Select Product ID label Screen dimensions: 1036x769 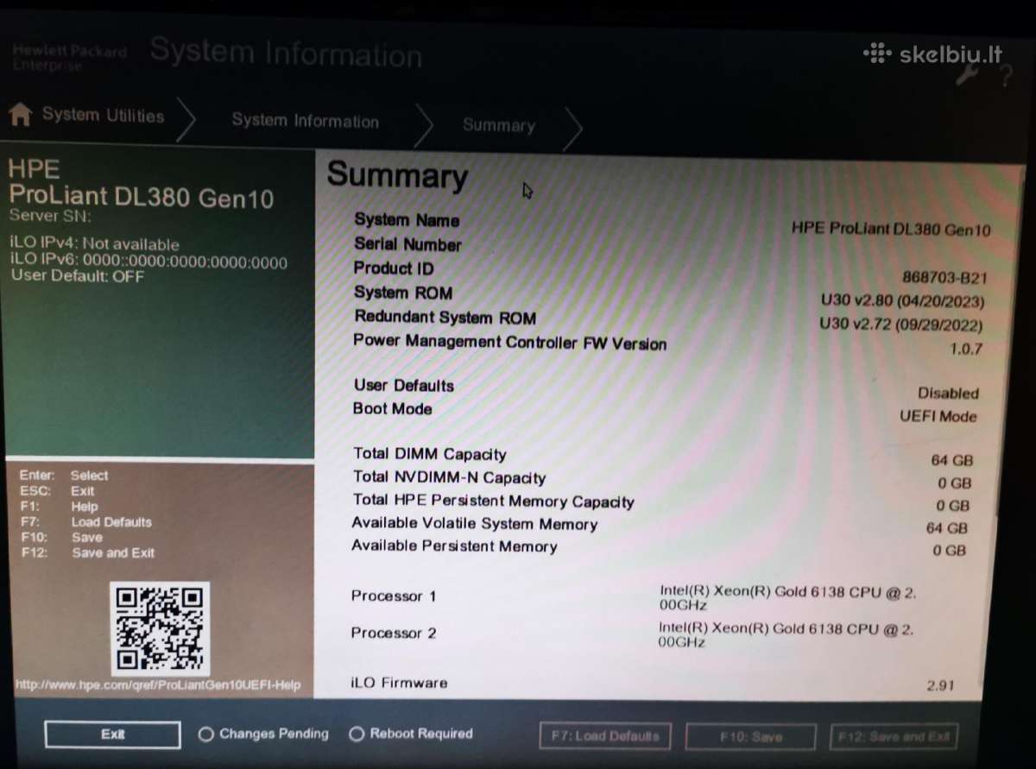click(x=394, y=268)
